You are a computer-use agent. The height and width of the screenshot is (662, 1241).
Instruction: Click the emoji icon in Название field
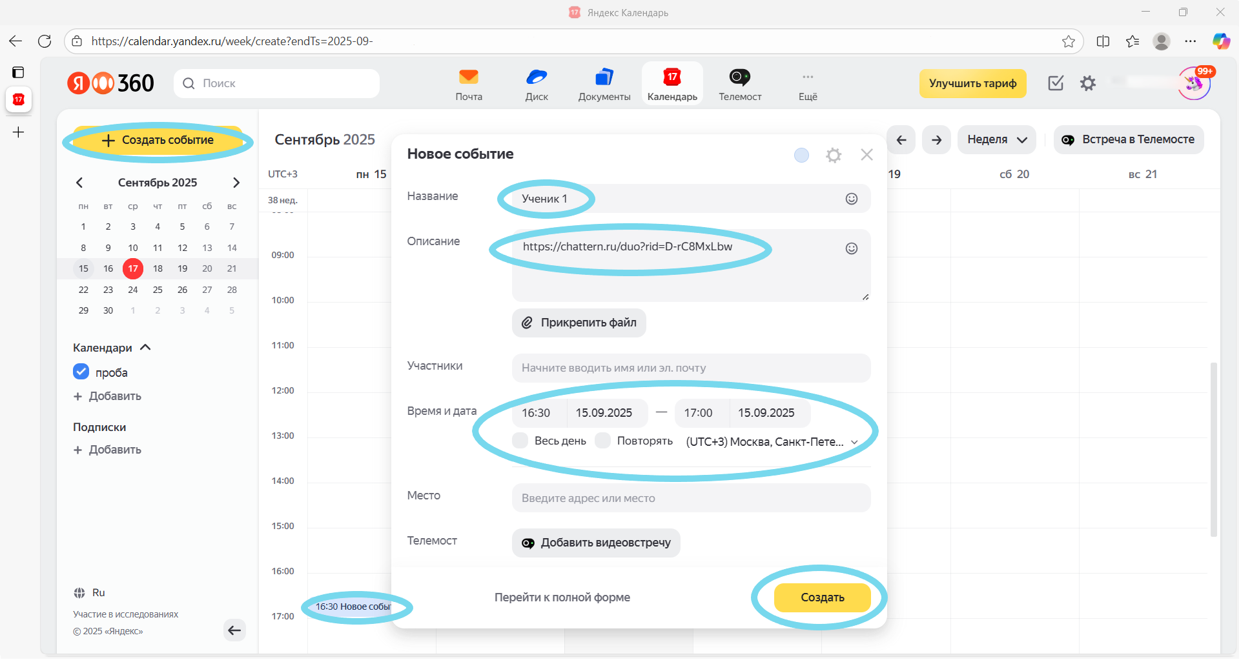coord(852,199)
